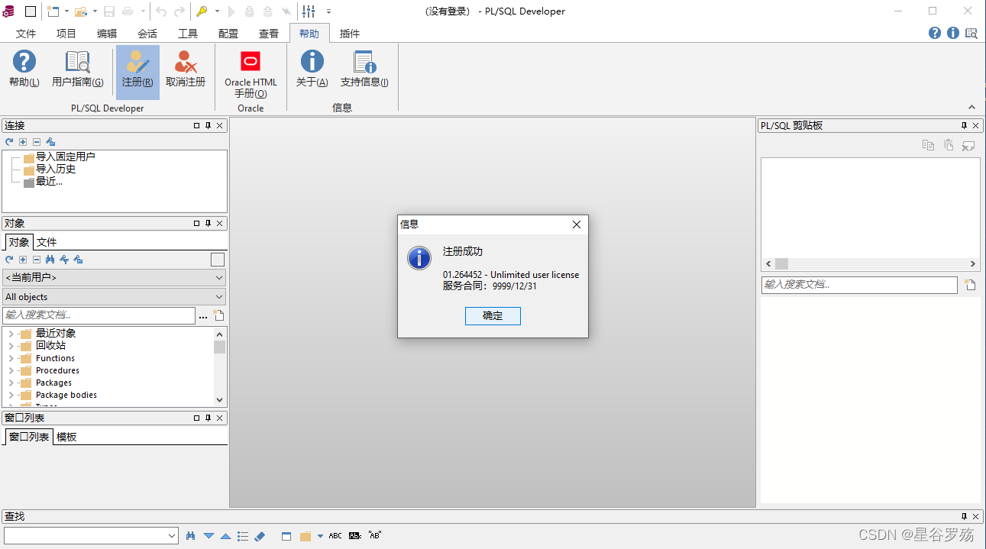The height and width of the screenshot is (549, 986).
Task: Click OK (确定) in the info dialog
Action: (x=493, y=315)
